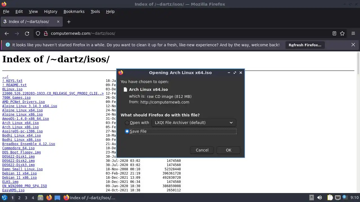
Task: Select the Save File radio button
Action: [127, 131]
